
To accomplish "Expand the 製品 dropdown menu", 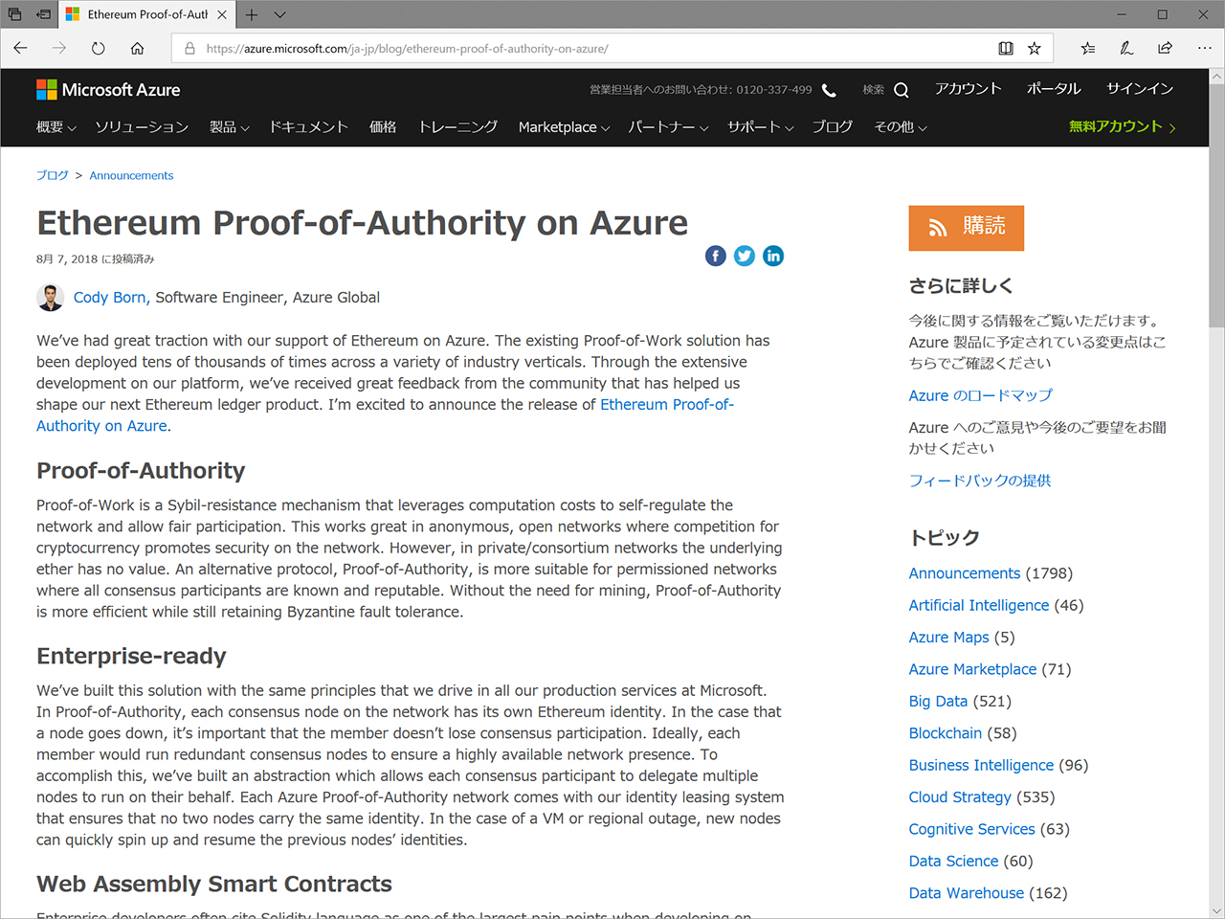I will [229, 127].
